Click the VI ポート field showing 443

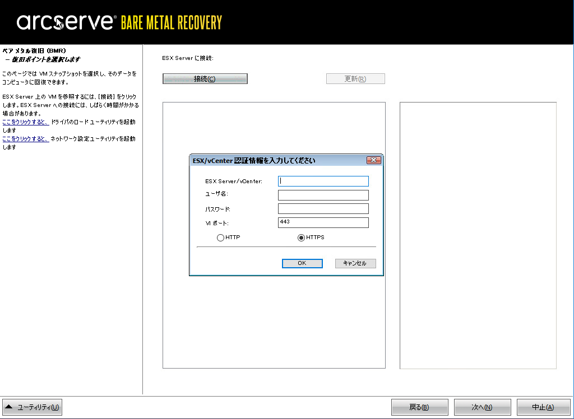coord(323,222)
